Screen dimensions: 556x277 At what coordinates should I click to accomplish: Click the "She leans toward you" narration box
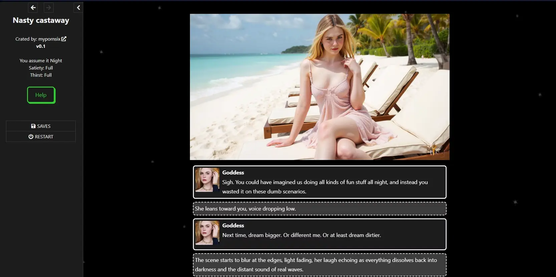tap(319, 209)
